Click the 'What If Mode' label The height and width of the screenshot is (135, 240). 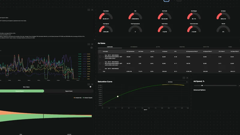pyautogui.click(x=26, y=87)
